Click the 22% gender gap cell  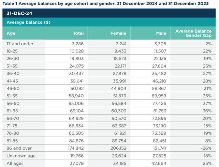(207, 51)
